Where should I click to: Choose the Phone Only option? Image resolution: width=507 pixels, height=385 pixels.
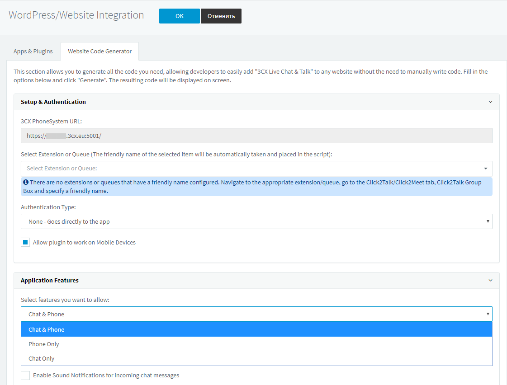[x=256, y=344]
